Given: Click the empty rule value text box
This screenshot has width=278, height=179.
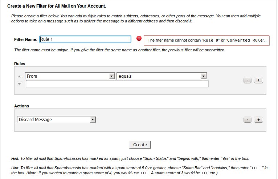Looking at the screenshot, I should tap(117, 84).
